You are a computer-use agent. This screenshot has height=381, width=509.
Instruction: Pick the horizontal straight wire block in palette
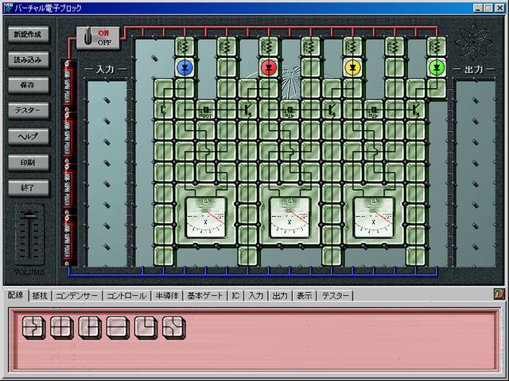coord(118,326)
